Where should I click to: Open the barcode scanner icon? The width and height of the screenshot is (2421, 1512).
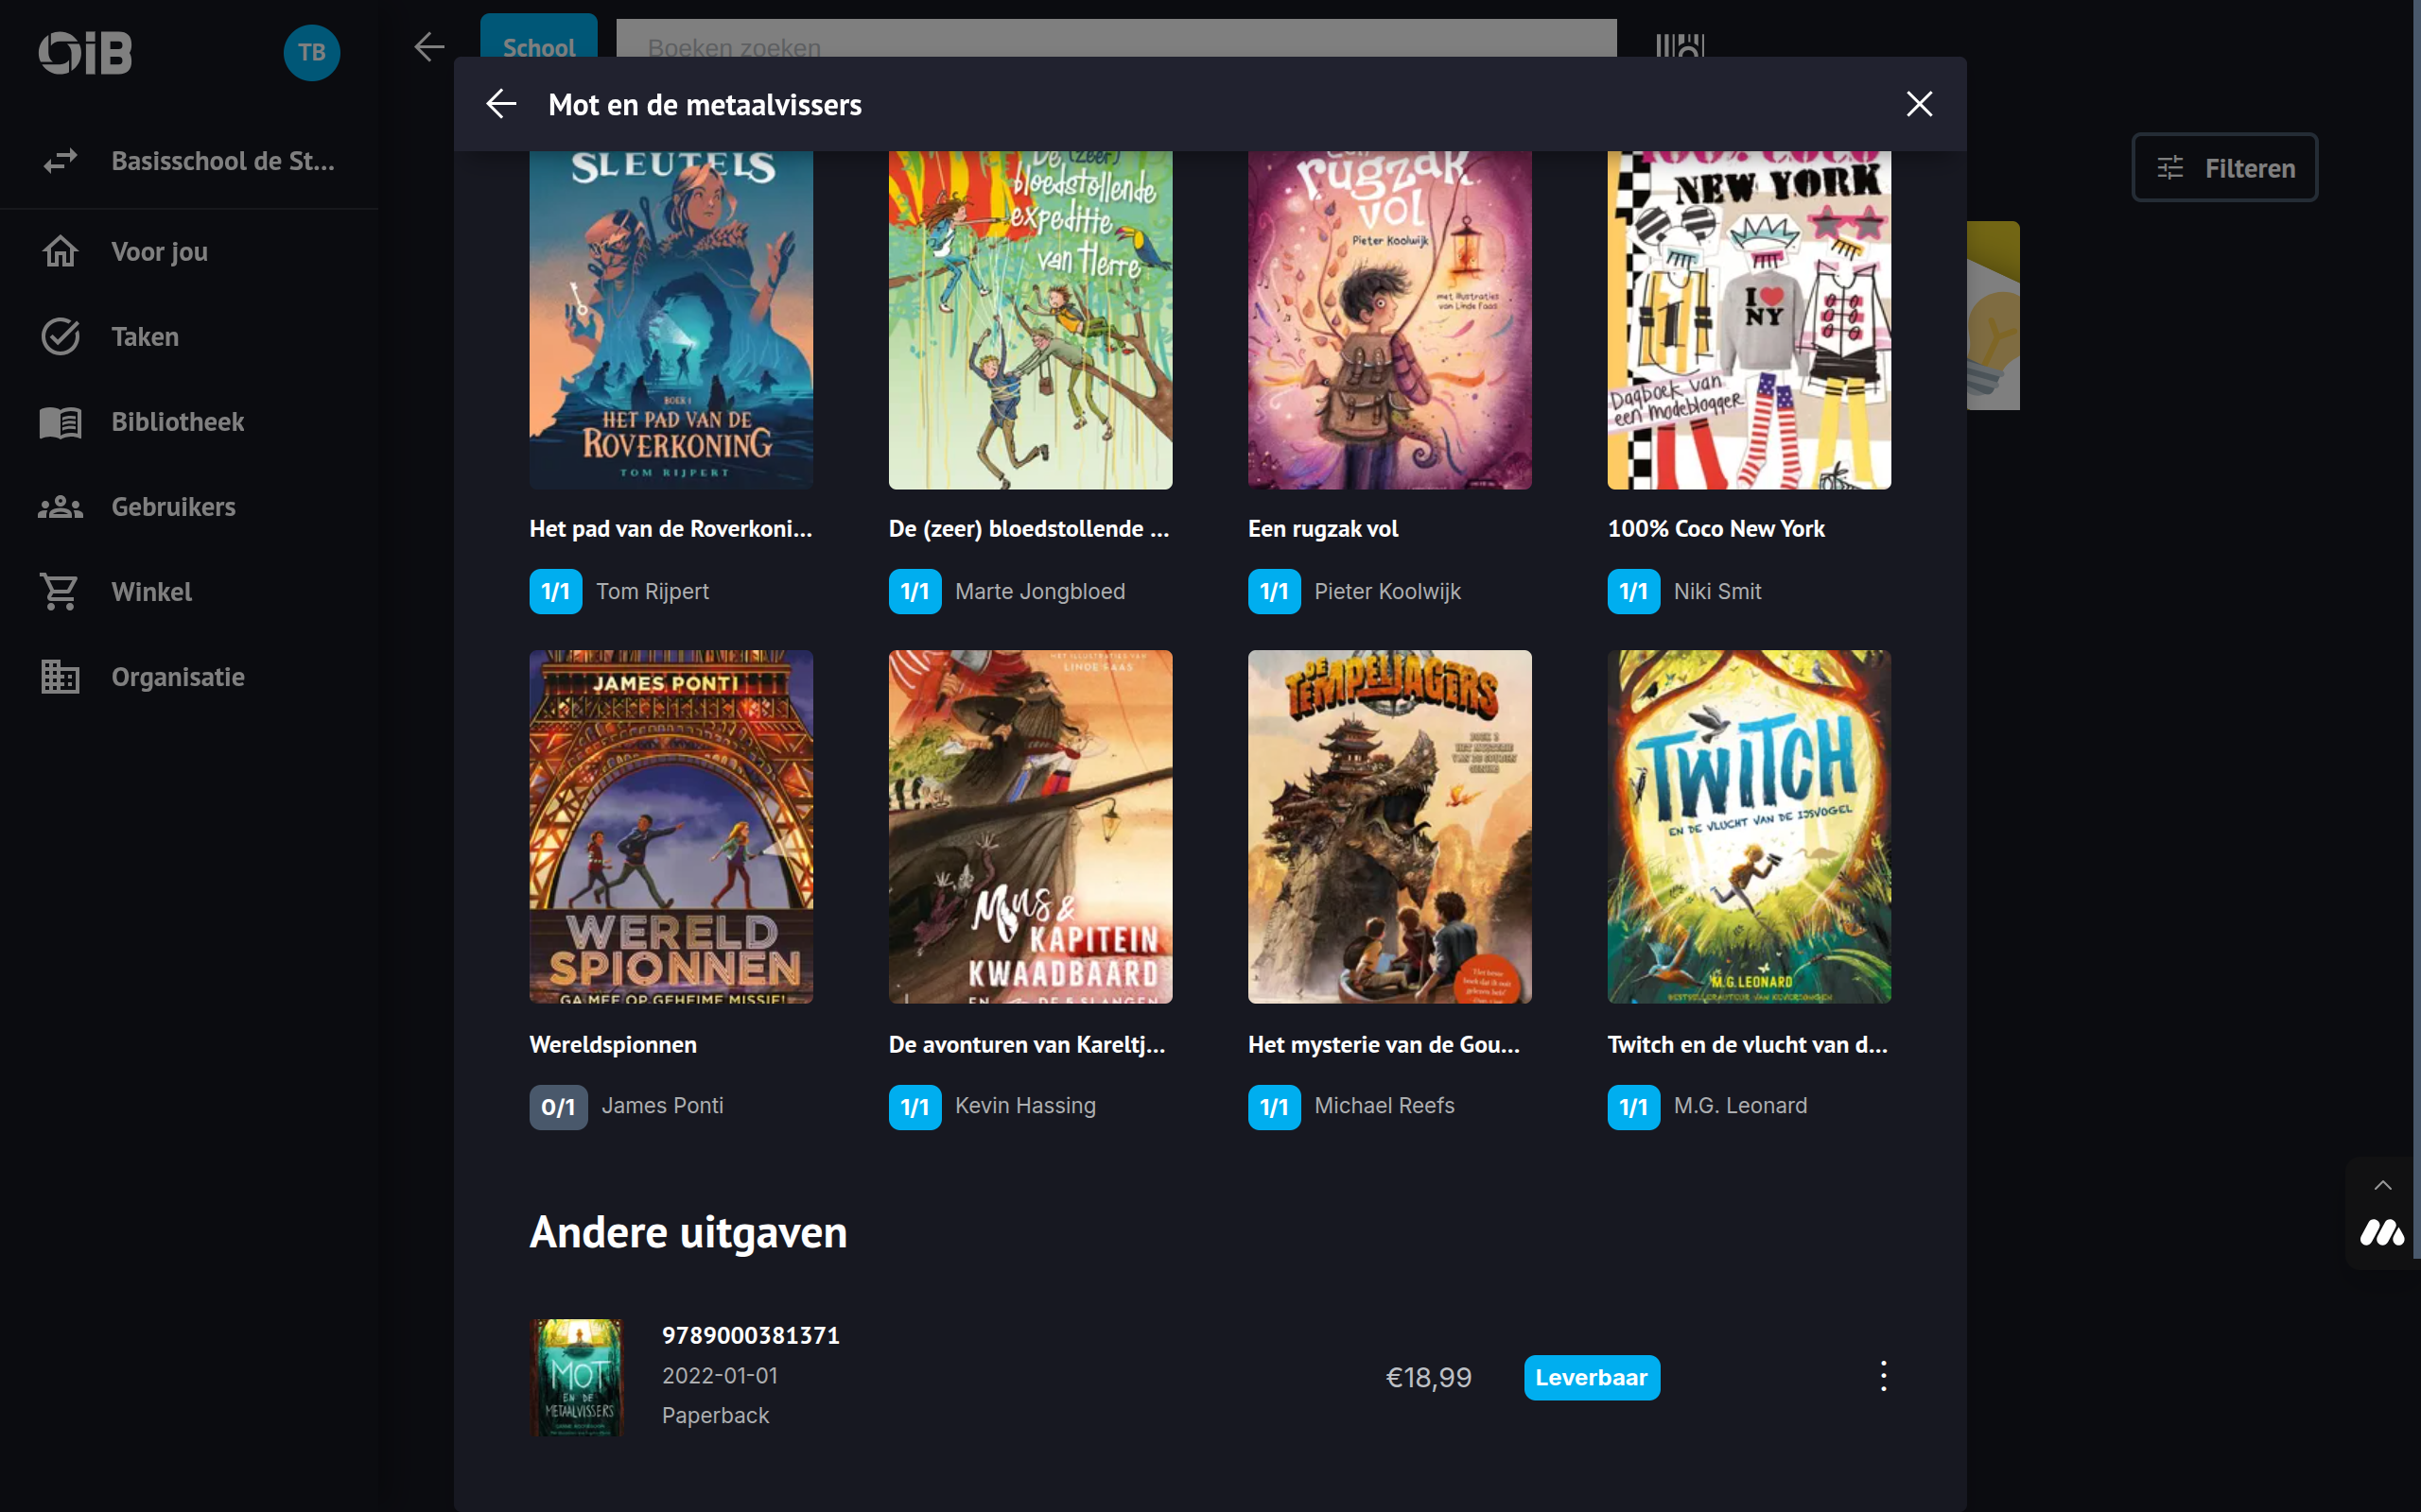tap(1680, 45)
